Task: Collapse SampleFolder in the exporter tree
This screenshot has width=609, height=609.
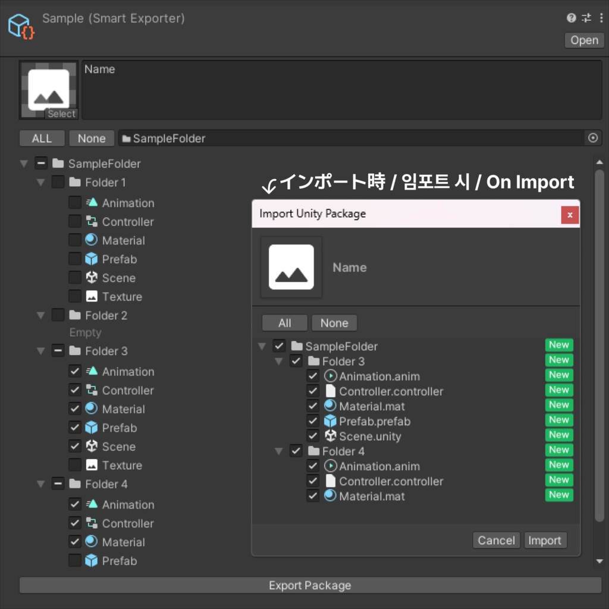Action: coord(24,164)
